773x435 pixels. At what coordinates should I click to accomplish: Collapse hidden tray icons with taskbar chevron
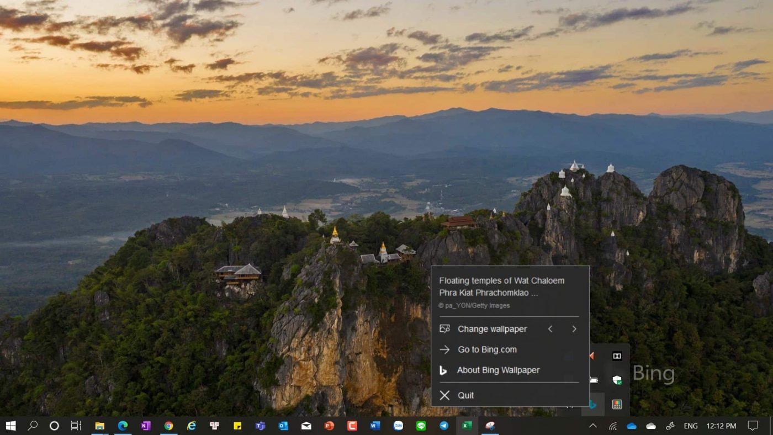click(592, 426)
